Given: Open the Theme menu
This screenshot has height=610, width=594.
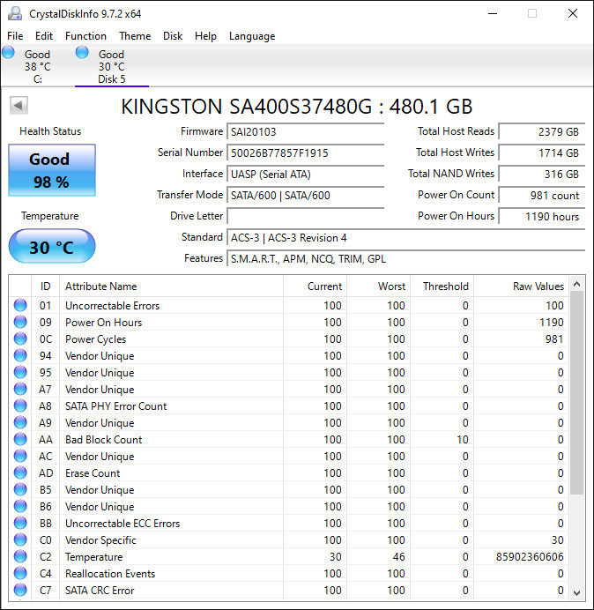Looking at the screenshot, I should (x=135, y=36).
